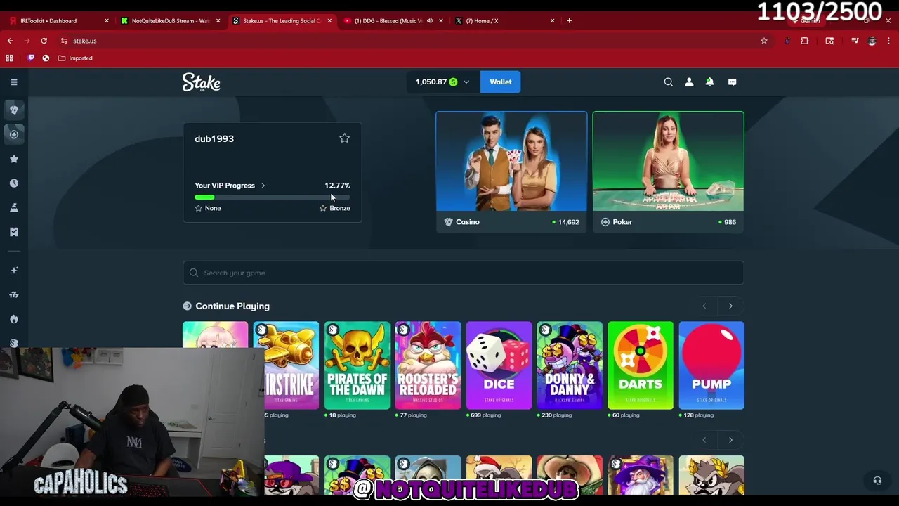Click the VIP progress bar

pos(273,197)
